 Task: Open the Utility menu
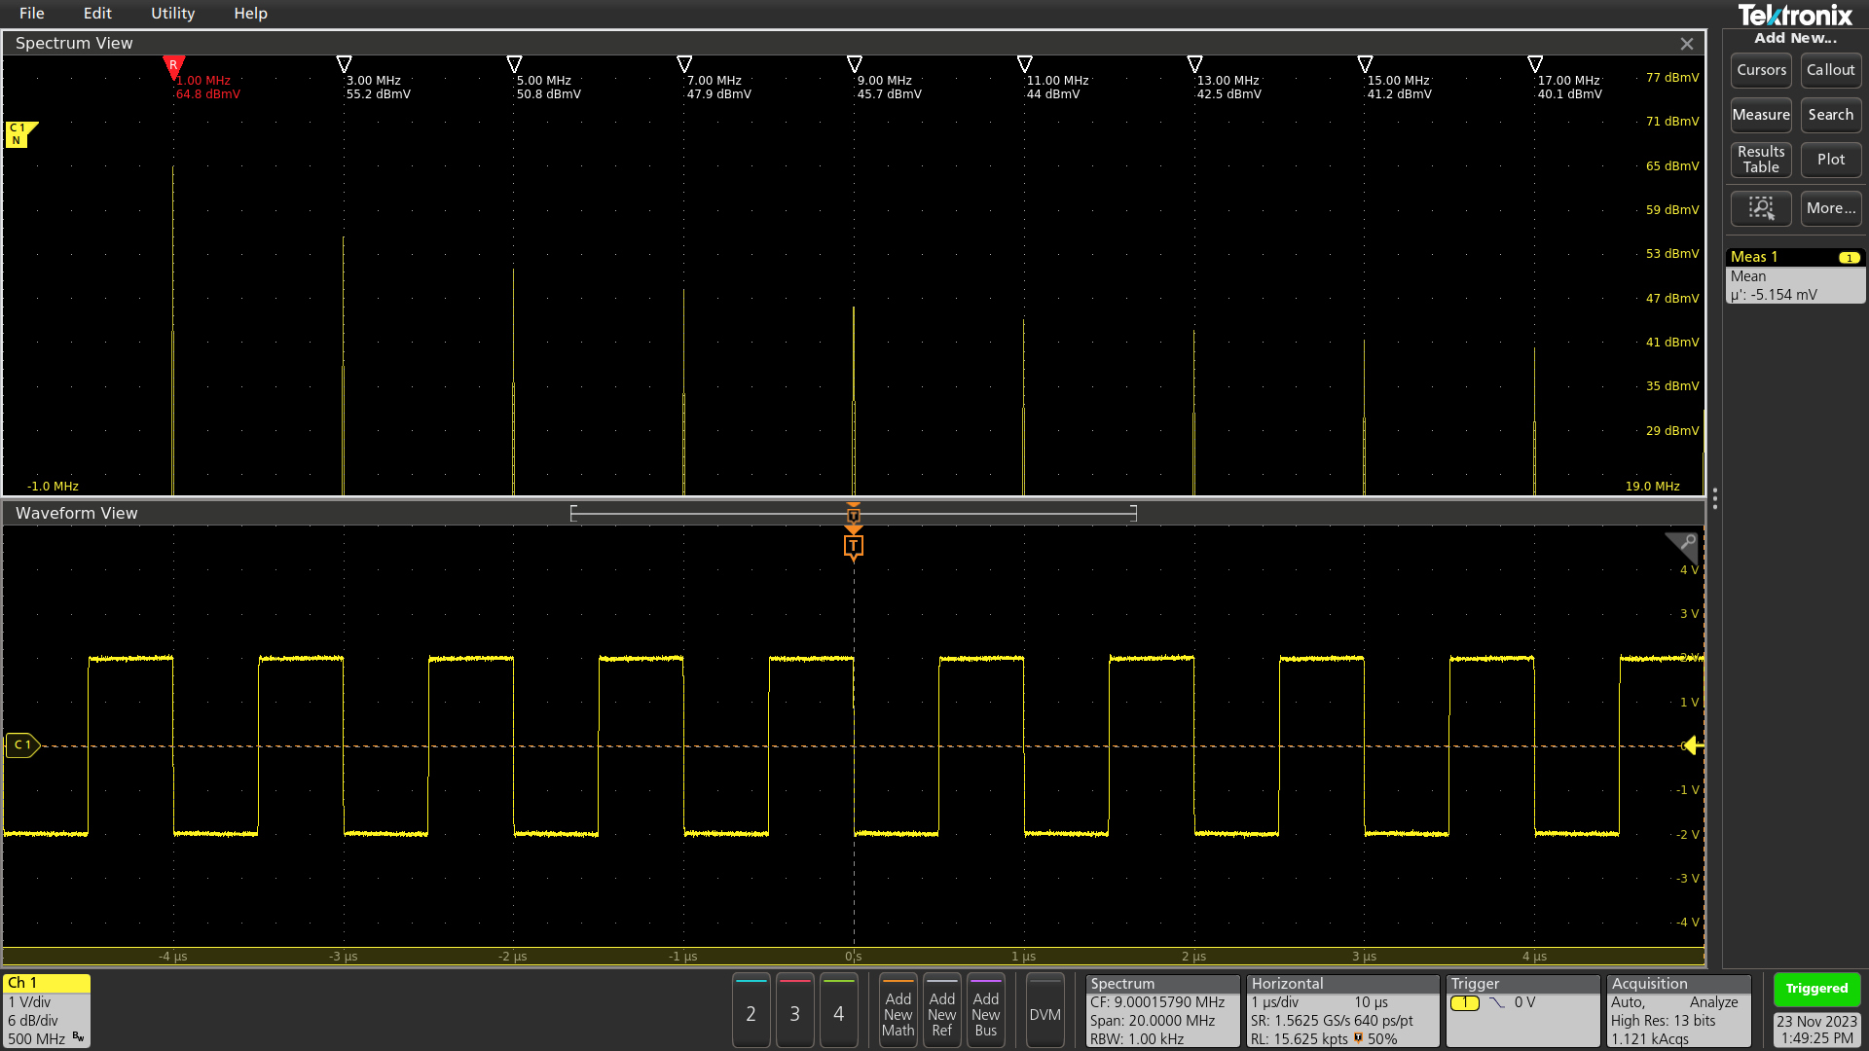(x=172, y=14)
